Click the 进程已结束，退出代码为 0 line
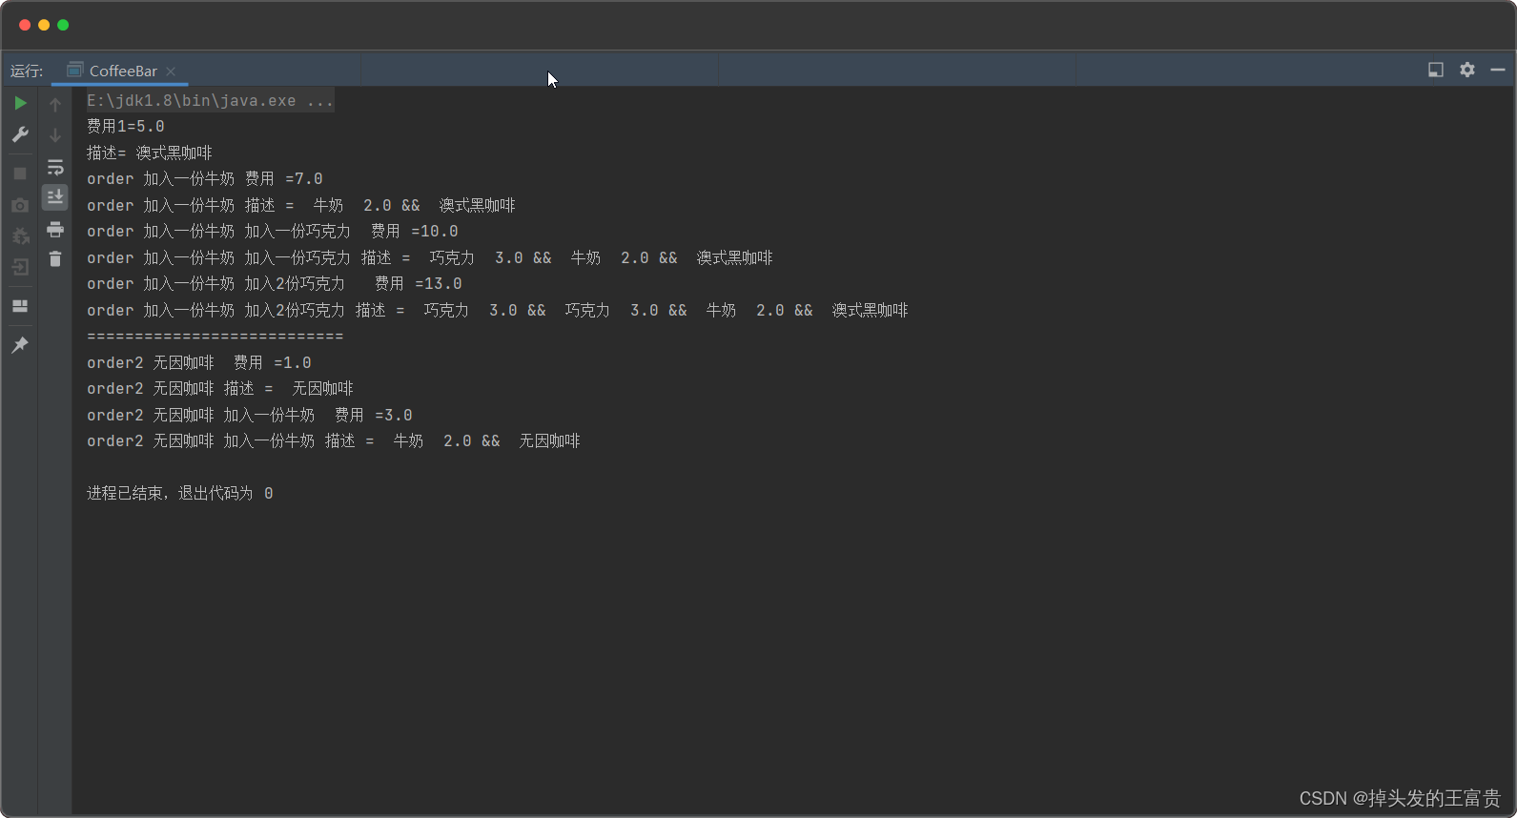Viewport: 1517px width, 818px height. (180, 493)
